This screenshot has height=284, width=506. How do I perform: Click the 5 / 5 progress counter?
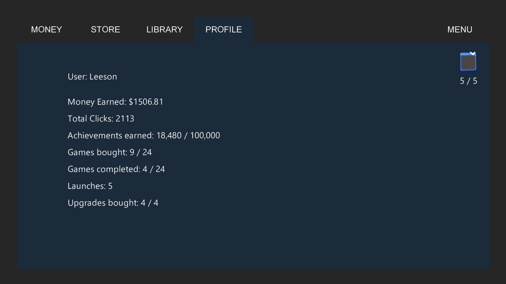coord(469,81)
